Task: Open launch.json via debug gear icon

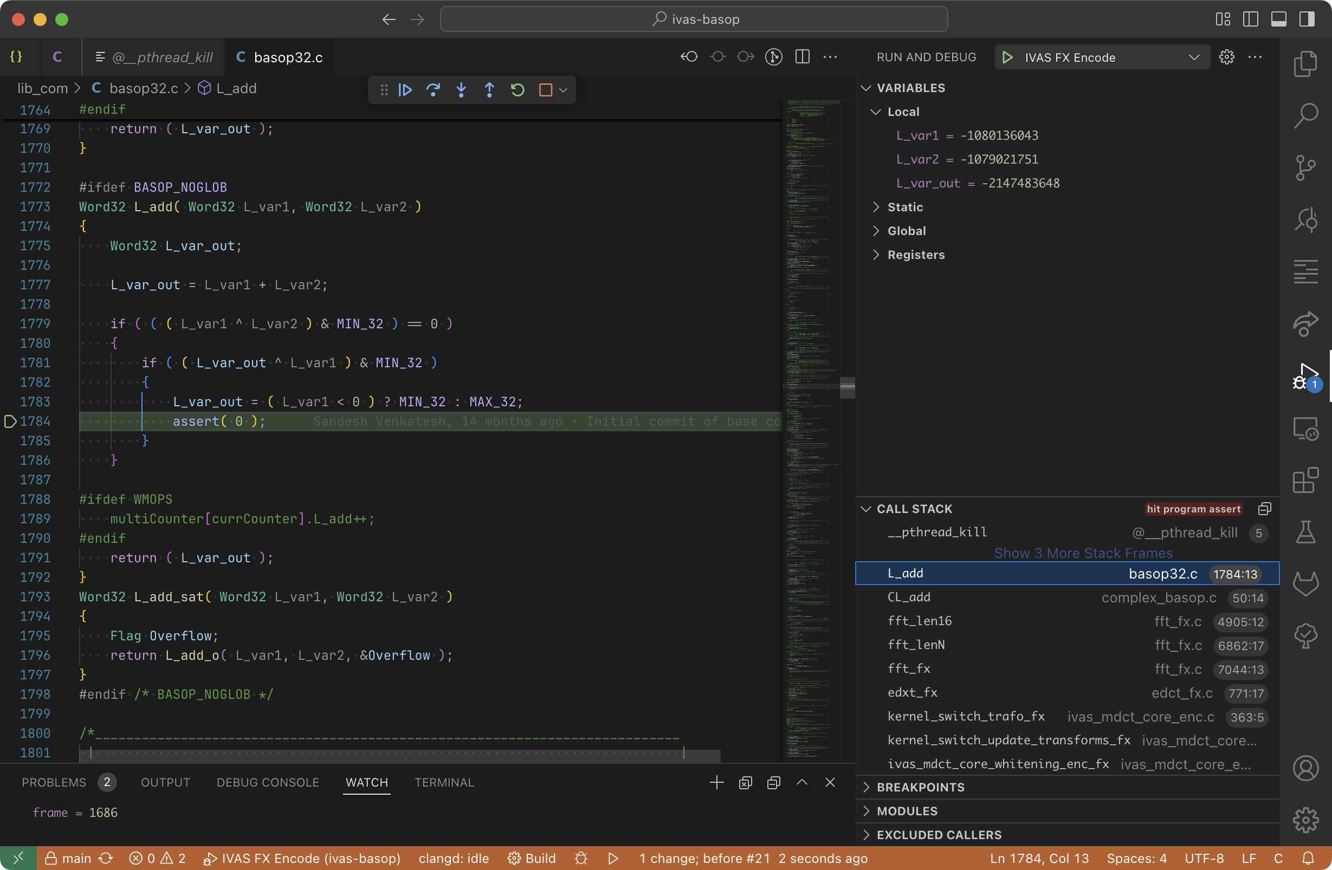Action: pos(1227,57)
